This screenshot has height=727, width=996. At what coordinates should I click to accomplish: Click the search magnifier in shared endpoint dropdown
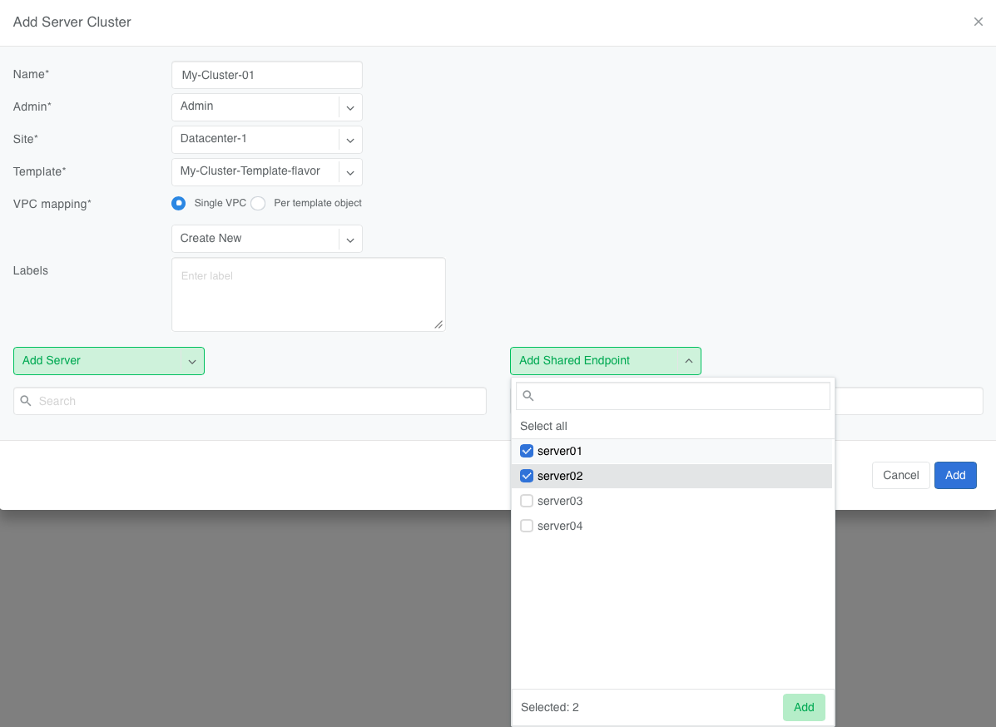528,396
